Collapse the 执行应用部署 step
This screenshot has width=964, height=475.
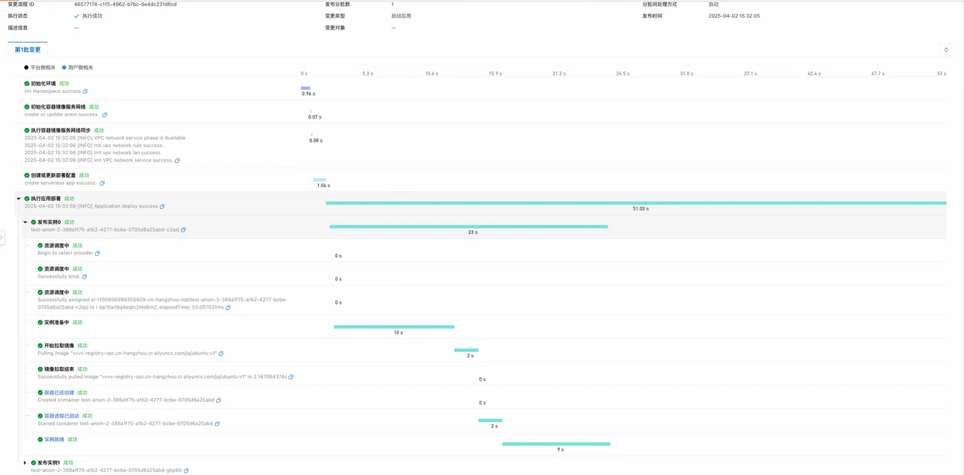pyautogui.click(x=19, y=199)
